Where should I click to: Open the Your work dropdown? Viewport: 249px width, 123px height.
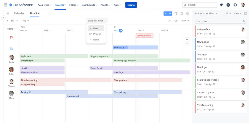(45, 5)
